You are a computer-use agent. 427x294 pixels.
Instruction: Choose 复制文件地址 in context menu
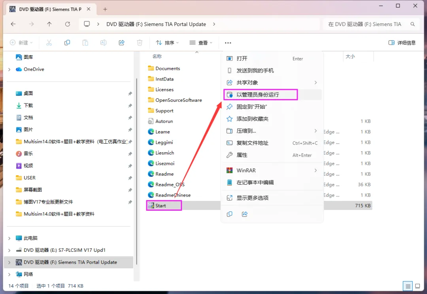(x=272, y=143)
